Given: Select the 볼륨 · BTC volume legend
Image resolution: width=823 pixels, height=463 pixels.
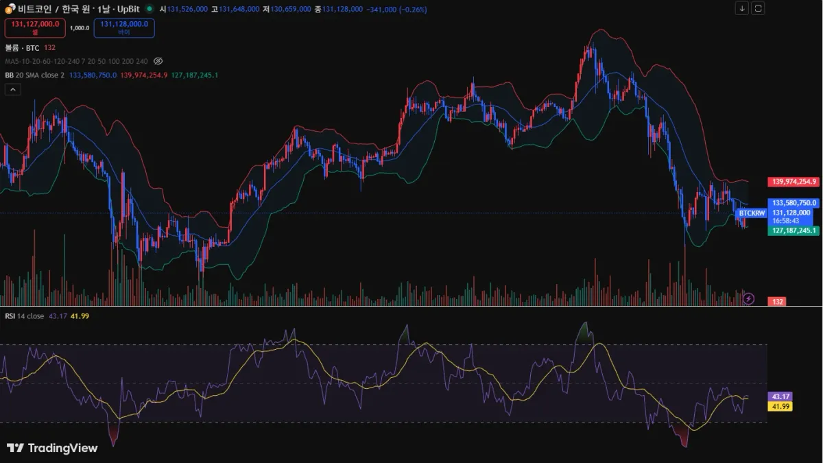Looking at the screenshot, I should [x=22, y=47].
